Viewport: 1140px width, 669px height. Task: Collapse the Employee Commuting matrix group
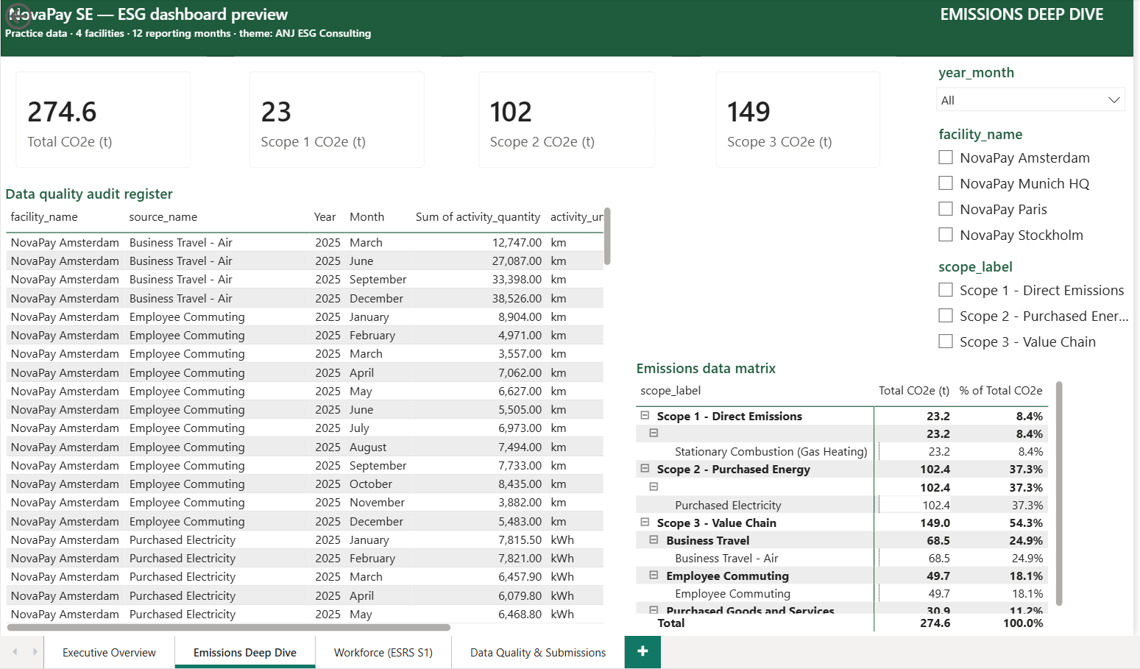point(654,575)
